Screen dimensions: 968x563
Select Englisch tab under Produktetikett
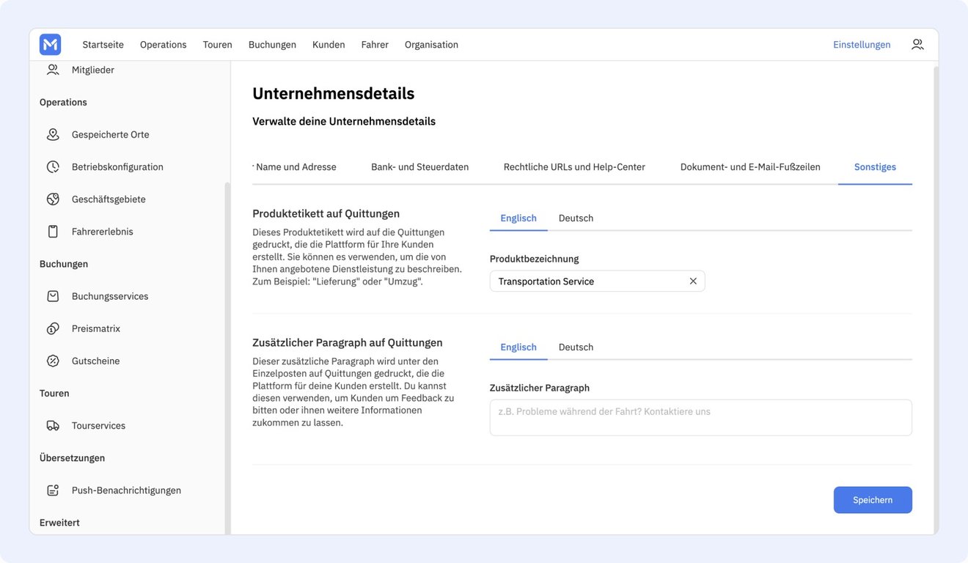518,218
